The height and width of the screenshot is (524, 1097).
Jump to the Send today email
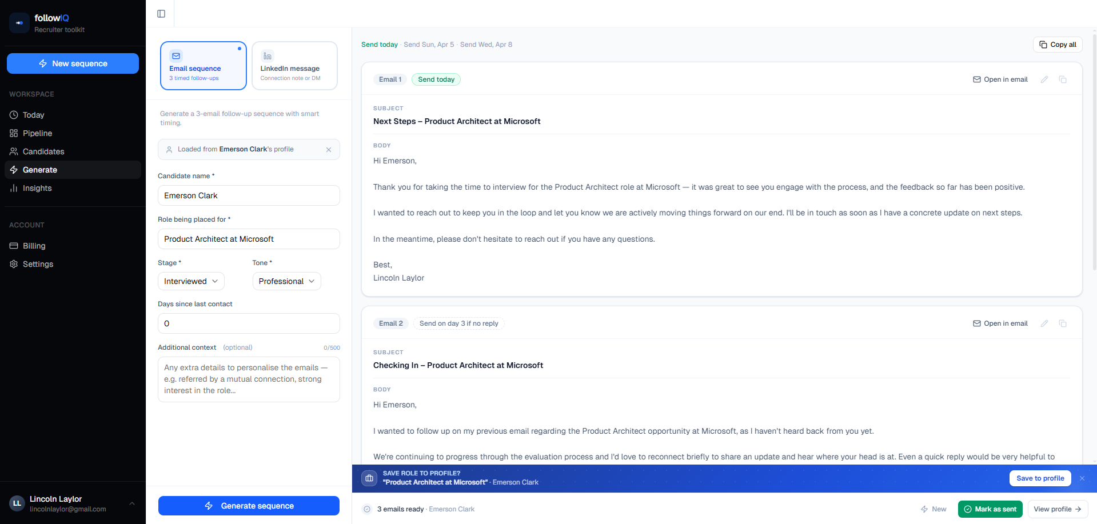point(380,45)
